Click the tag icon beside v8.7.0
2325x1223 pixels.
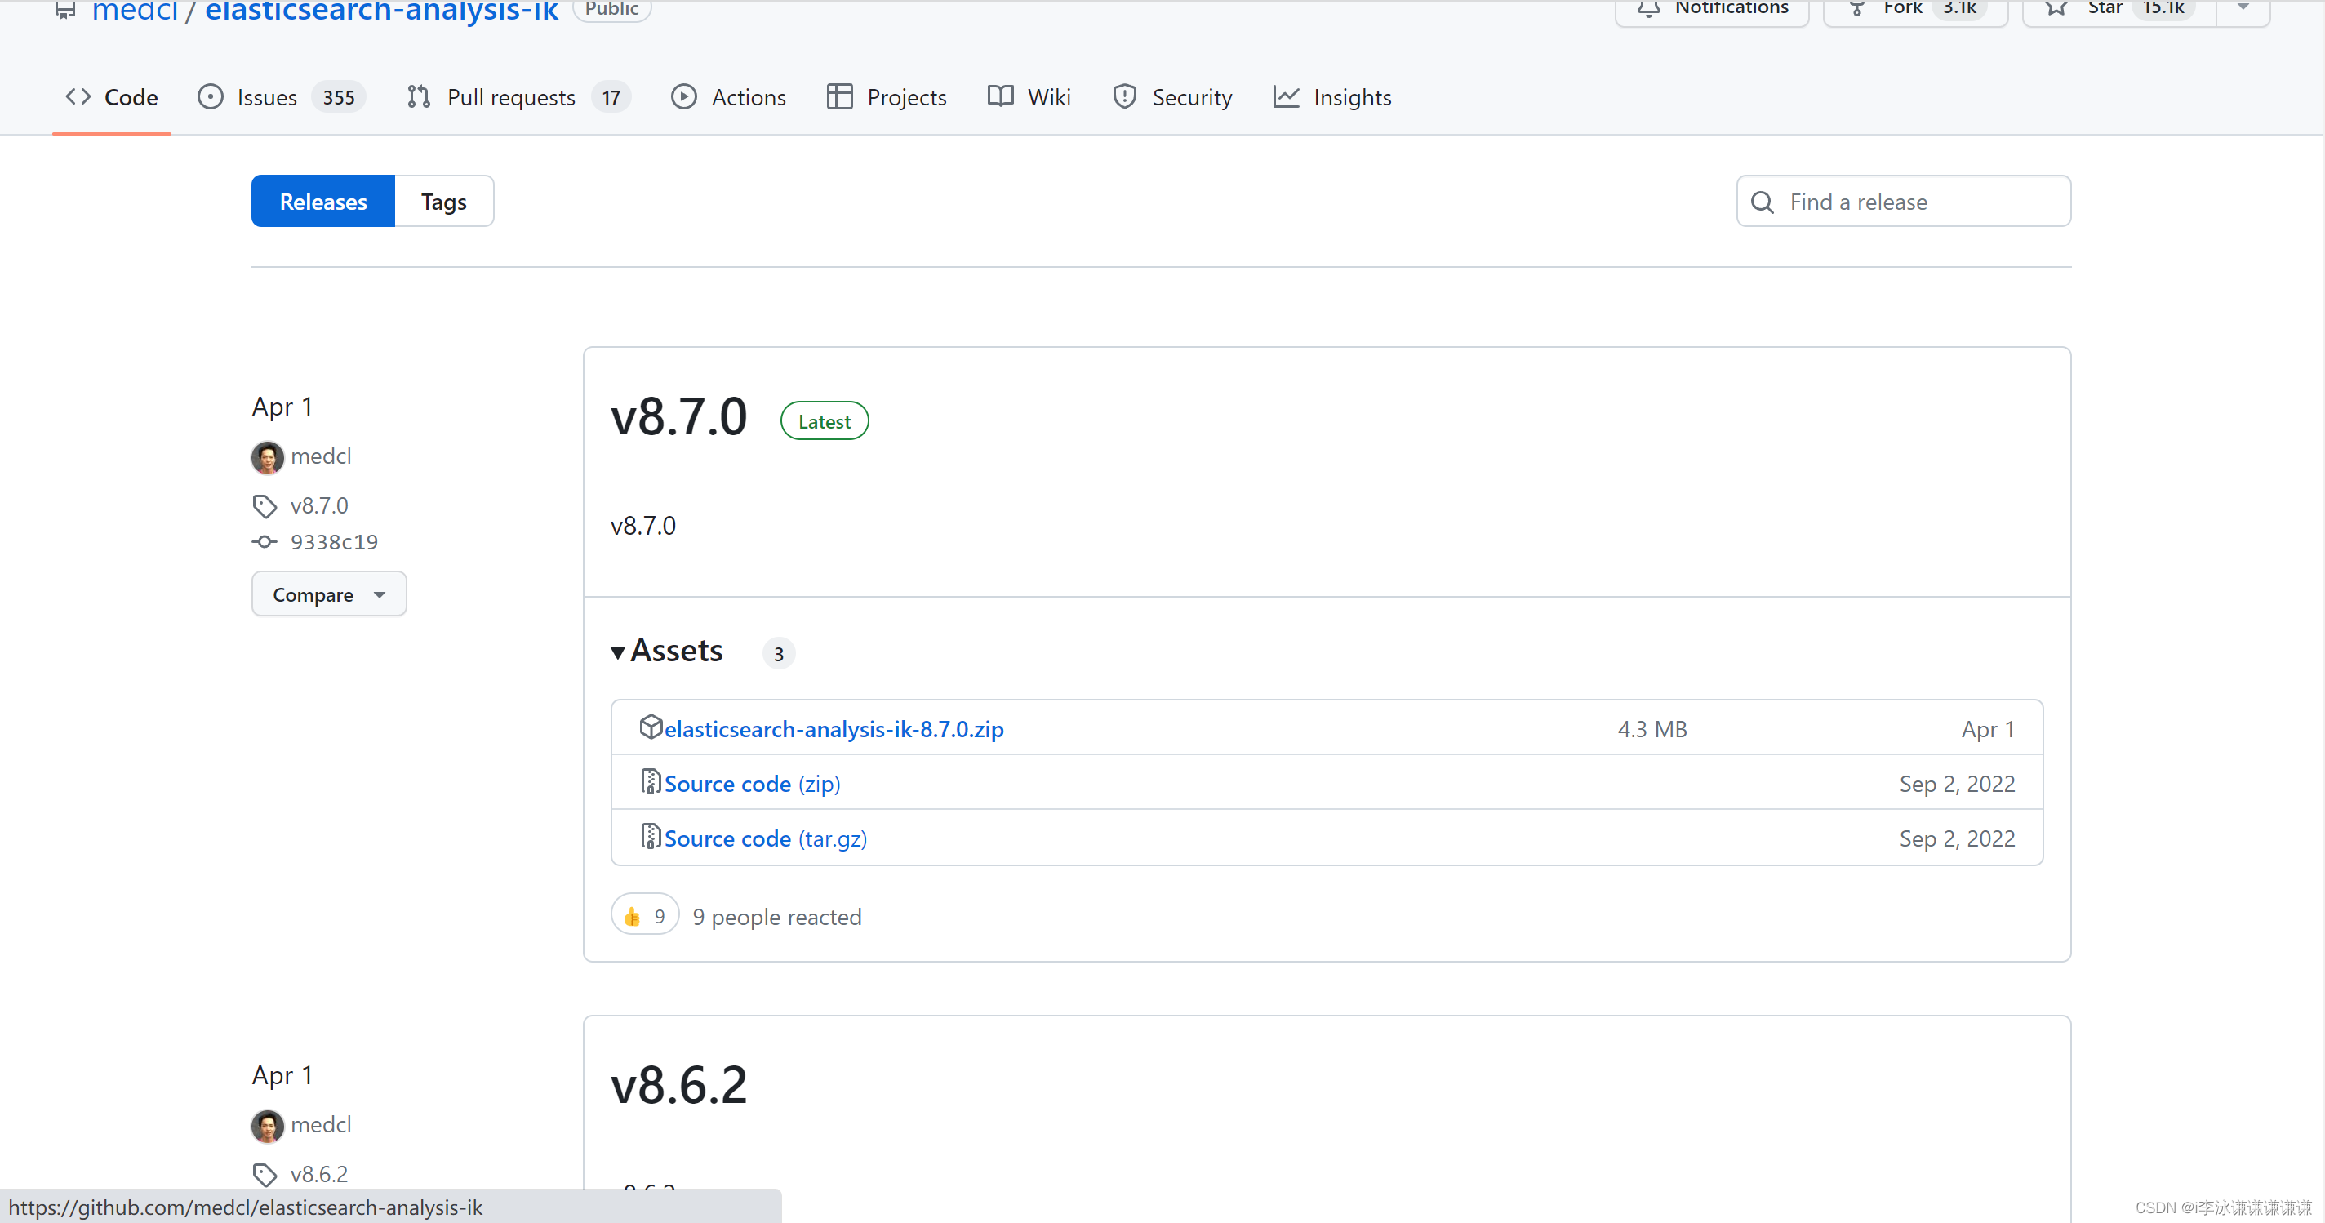(x=265, y=505)
